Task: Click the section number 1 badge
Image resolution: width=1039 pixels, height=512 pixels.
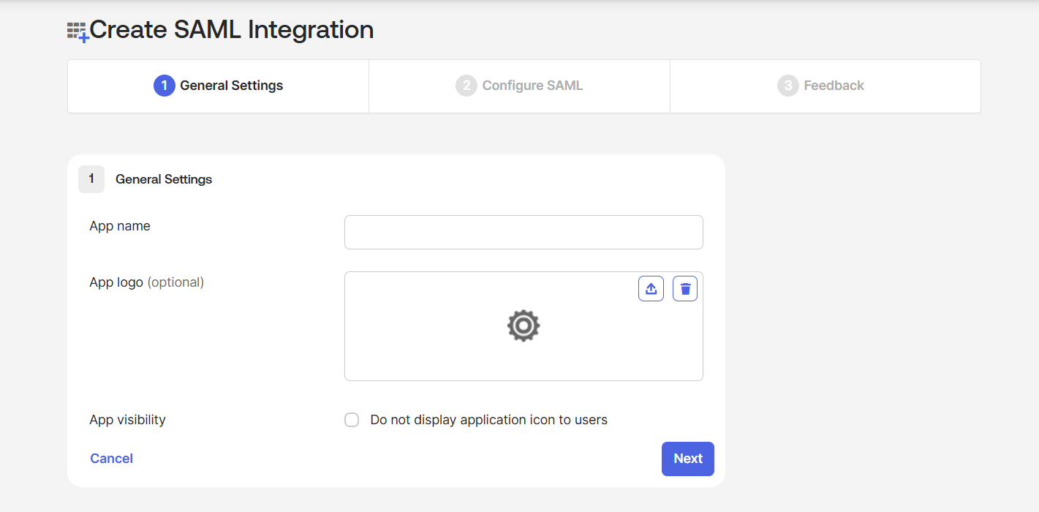Action: 91,179
